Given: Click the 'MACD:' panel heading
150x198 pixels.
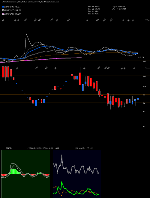Looking at the screenshot, I should (9, 148).
